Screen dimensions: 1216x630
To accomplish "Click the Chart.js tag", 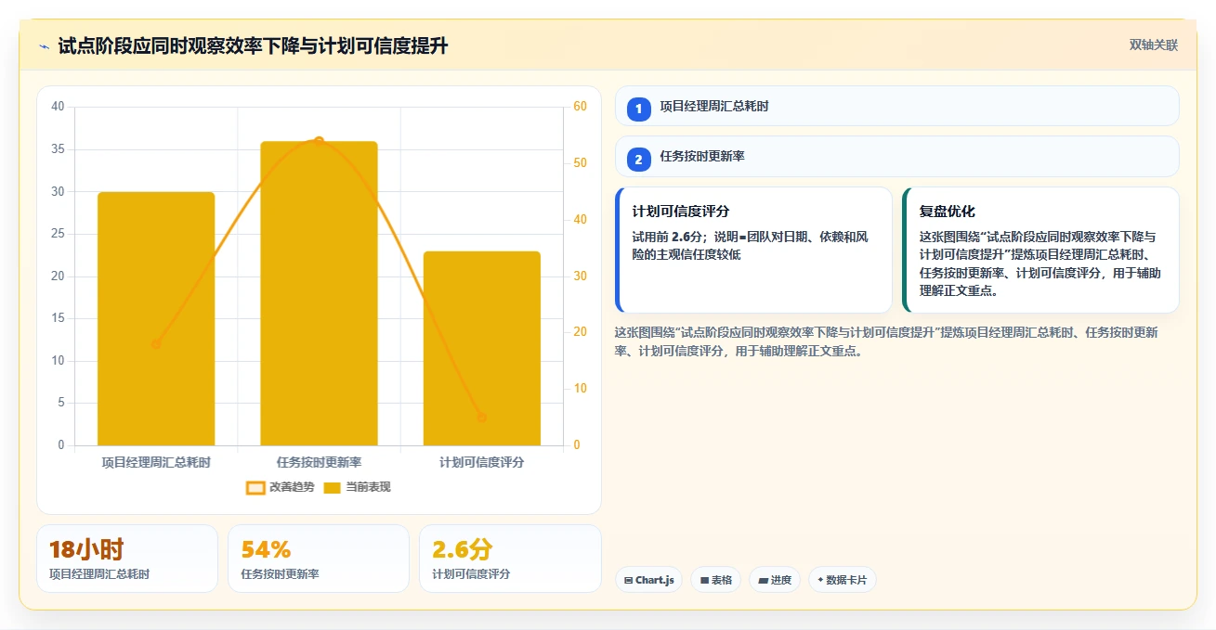I will tap(648, 580).
